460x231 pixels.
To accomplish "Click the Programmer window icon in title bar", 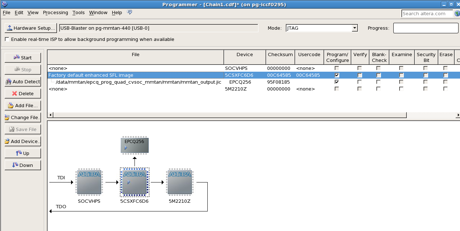I will 4,4.
